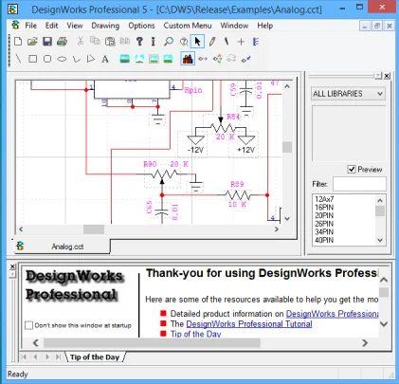399x384 pixels.
Task: Select the arrow pointer tool
Action: (197, 42)
